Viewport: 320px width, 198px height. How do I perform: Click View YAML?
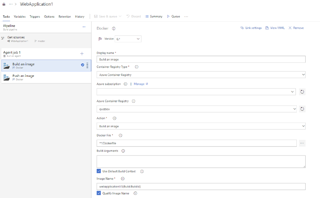[x=275, y=28]
